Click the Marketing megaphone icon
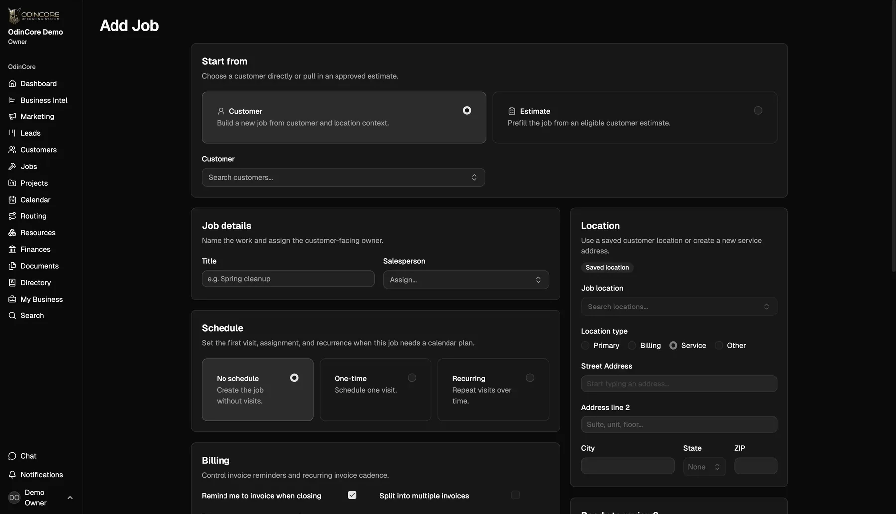The width and height of the screenshot is (896, 514). (x=12, y=116)
